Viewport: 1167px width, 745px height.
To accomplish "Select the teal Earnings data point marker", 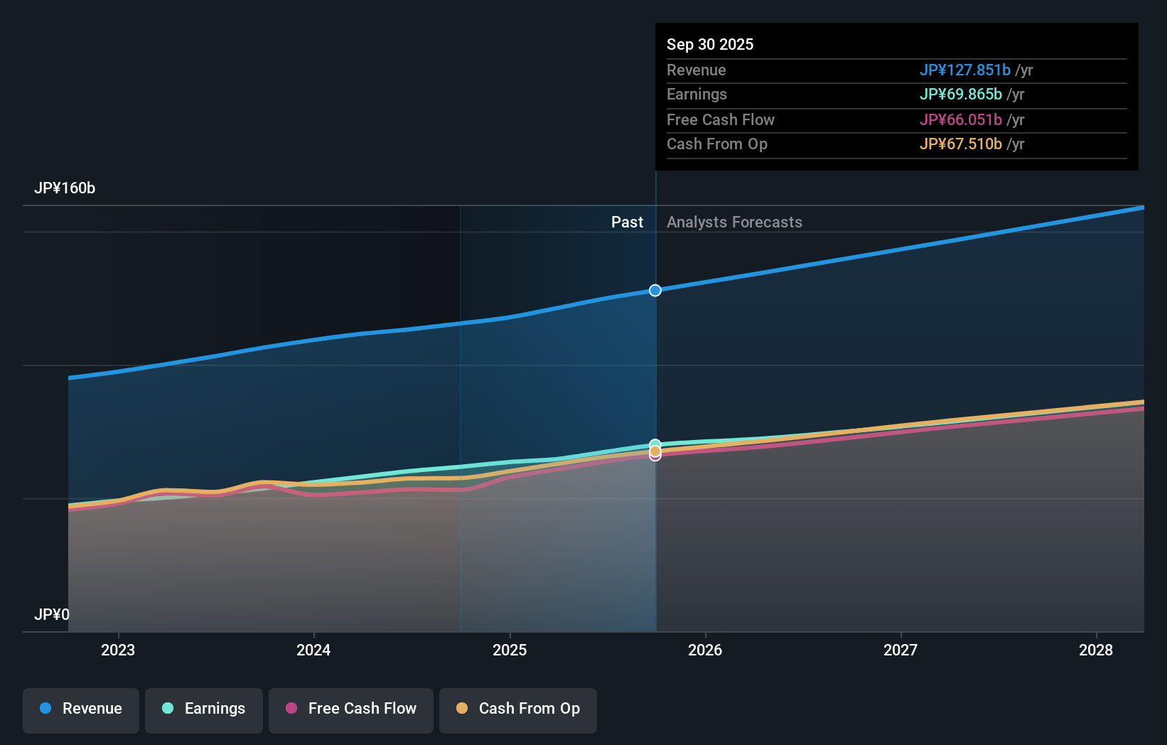I will 655,443.
